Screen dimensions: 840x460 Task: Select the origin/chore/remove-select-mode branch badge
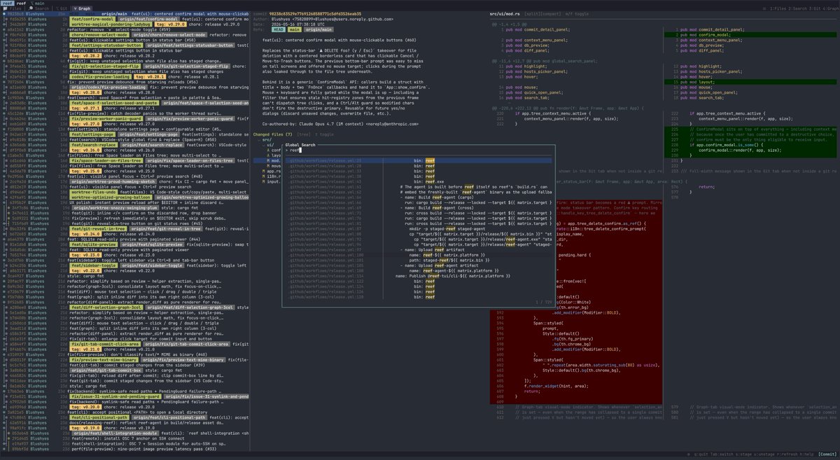(x=169, y=35)
